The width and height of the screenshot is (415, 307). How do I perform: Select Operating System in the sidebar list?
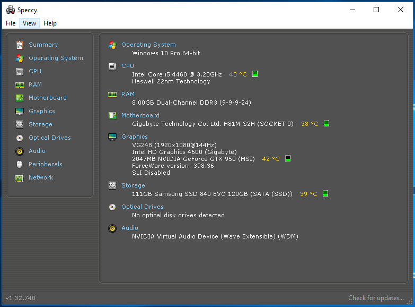(x=56, y=58)
